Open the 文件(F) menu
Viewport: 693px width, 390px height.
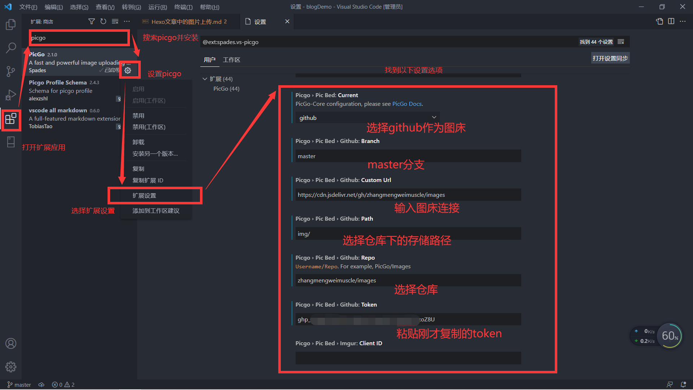pyautogui.click(x=28, y=7)
